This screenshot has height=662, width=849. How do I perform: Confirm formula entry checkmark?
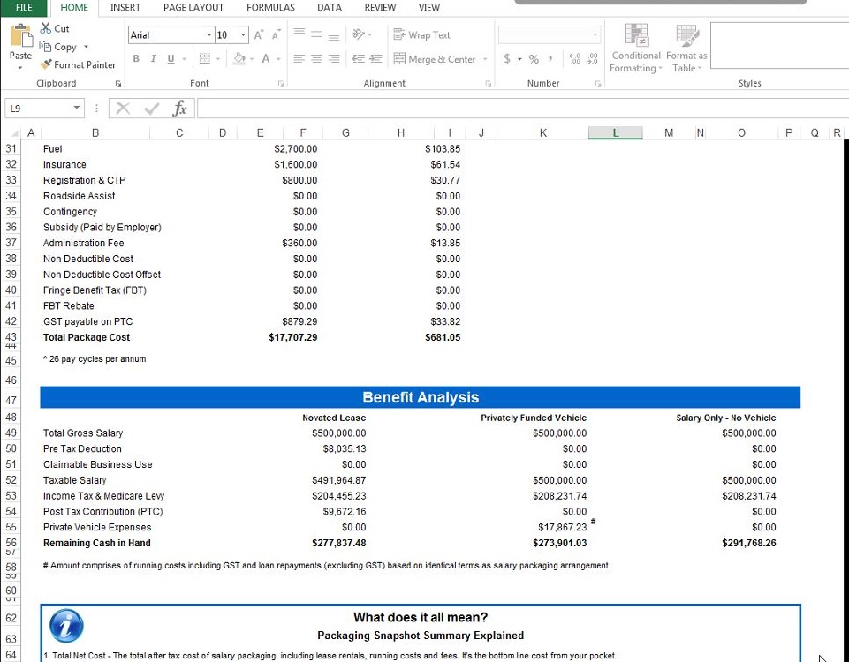point(152,109)
